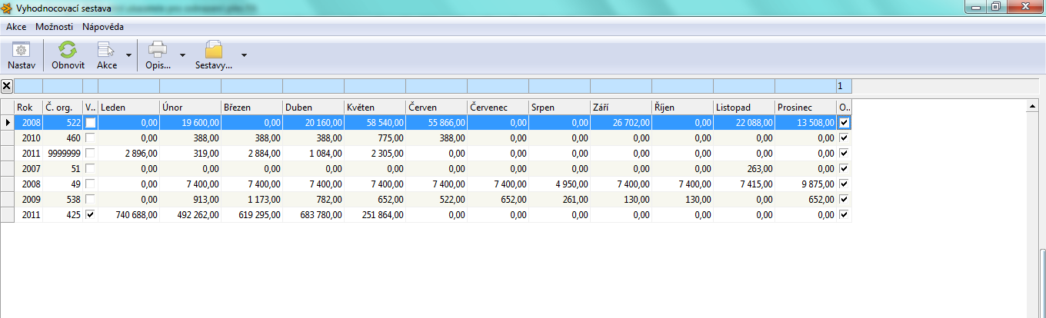
Task: Expand the Opis dropdown arrow
Action: pos(182,55)
